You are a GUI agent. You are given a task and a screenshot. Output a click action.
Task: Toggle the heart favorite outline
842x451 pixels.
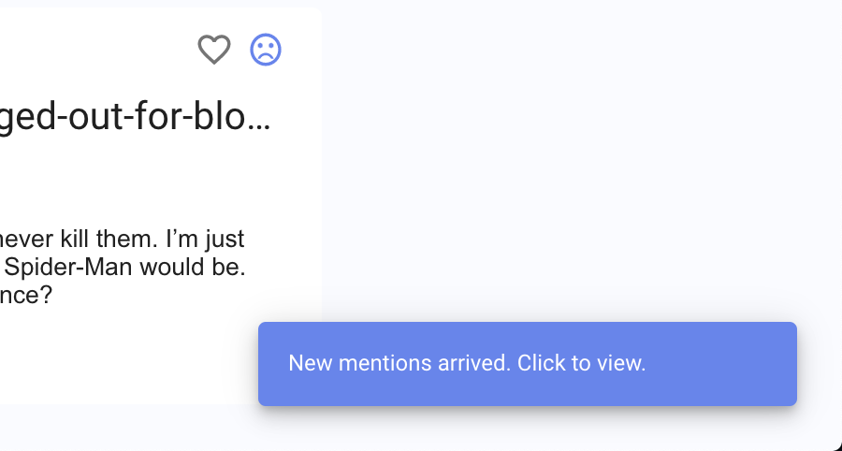click(214, 50)
